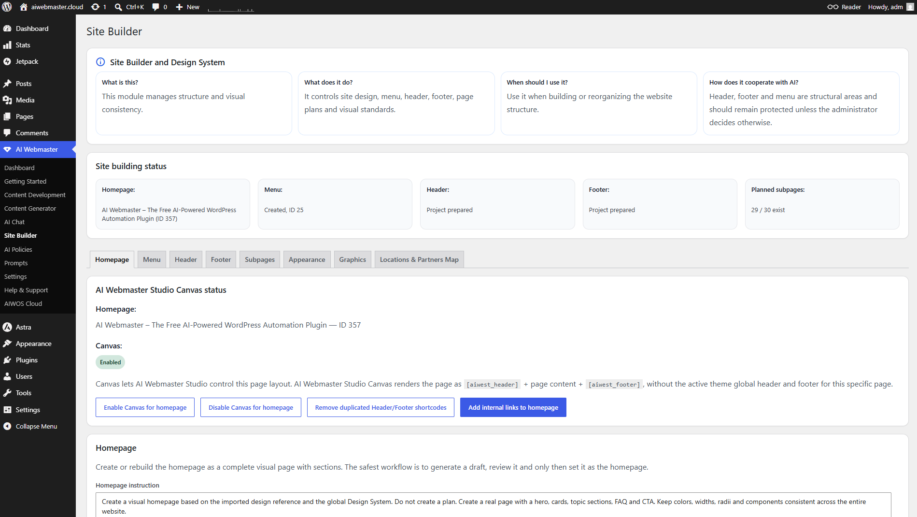Select the Subpages tab
917x517 pixels.
pyautogui.click(x=260, y=259)
